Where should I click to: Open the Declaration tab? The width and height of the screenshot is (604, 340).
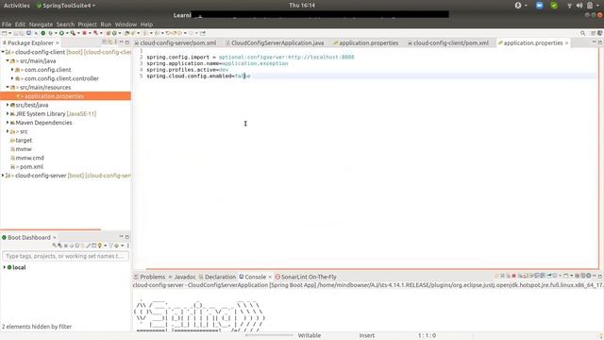[x=217, y=277]
